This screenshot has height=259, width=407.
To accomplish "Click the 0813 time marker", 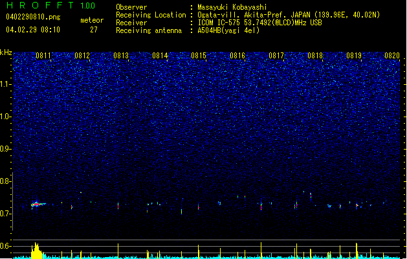I will (121, 56).
